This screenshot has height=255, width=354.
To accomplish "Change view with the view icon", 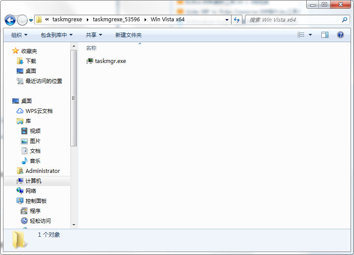I will [301, 35].
